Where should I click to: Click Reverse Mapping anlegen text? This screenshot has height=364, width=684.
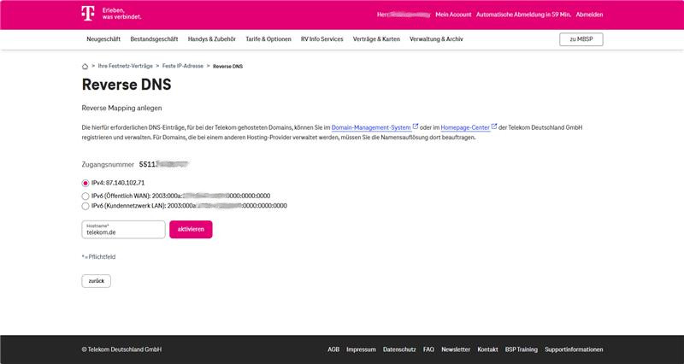121,109
